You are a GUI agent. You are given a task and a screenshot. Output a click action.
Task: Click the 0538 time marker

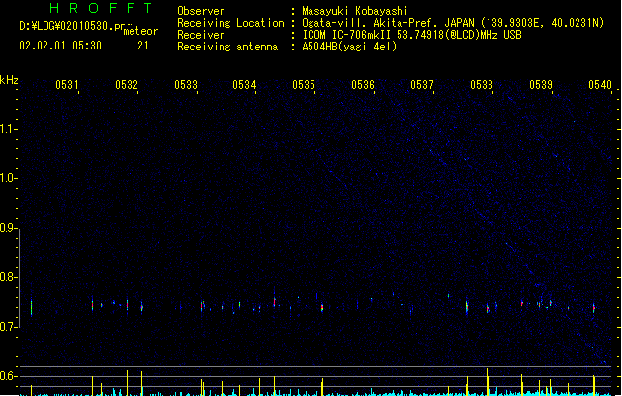482,84
